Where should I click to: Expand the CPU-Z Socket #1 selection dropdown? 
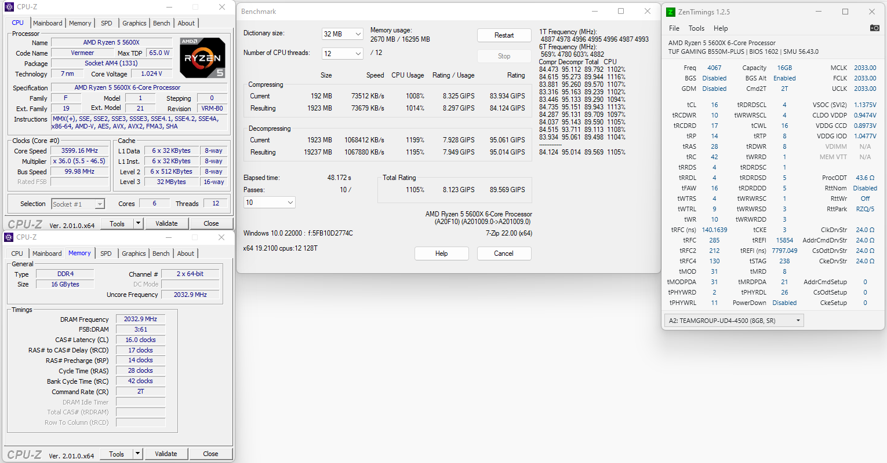point(78,204)
